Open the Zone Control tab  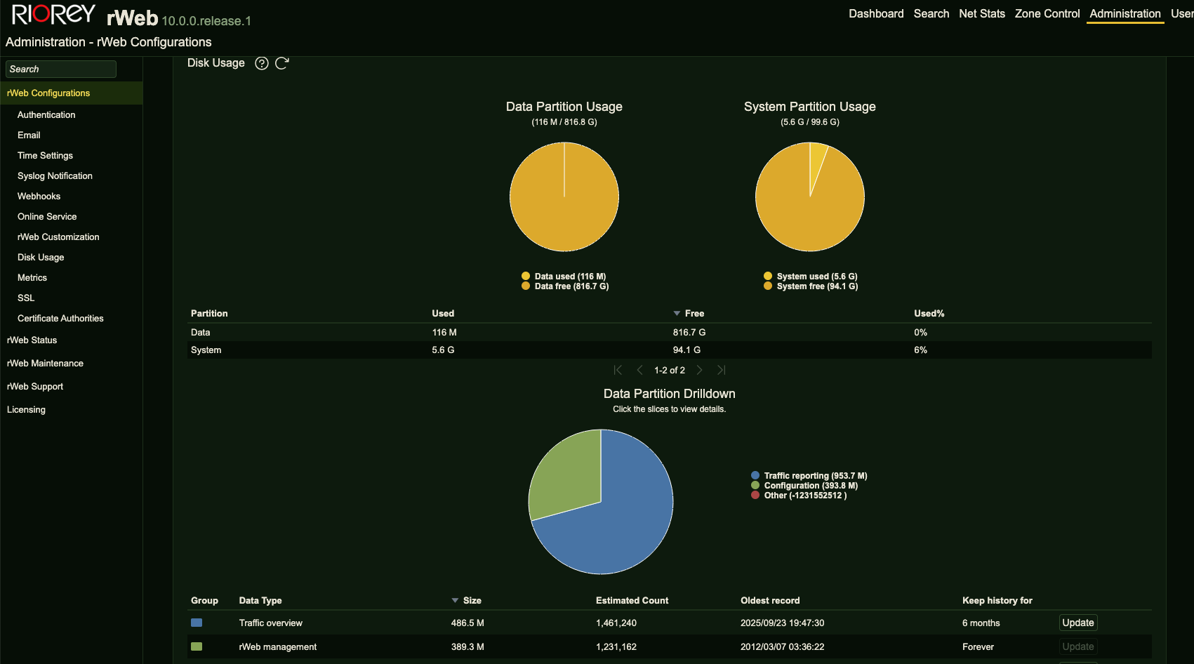[x=1047, y=13]
